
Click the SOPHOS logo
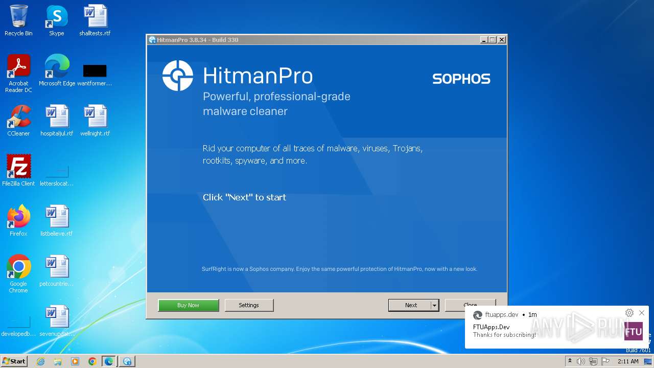point(461,79)
